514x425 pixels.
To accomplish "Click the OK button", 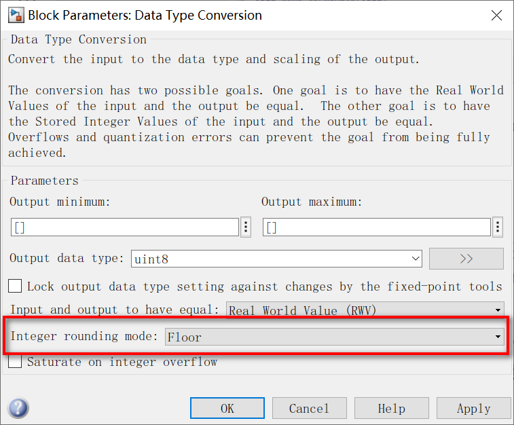I will click(227, 408).
